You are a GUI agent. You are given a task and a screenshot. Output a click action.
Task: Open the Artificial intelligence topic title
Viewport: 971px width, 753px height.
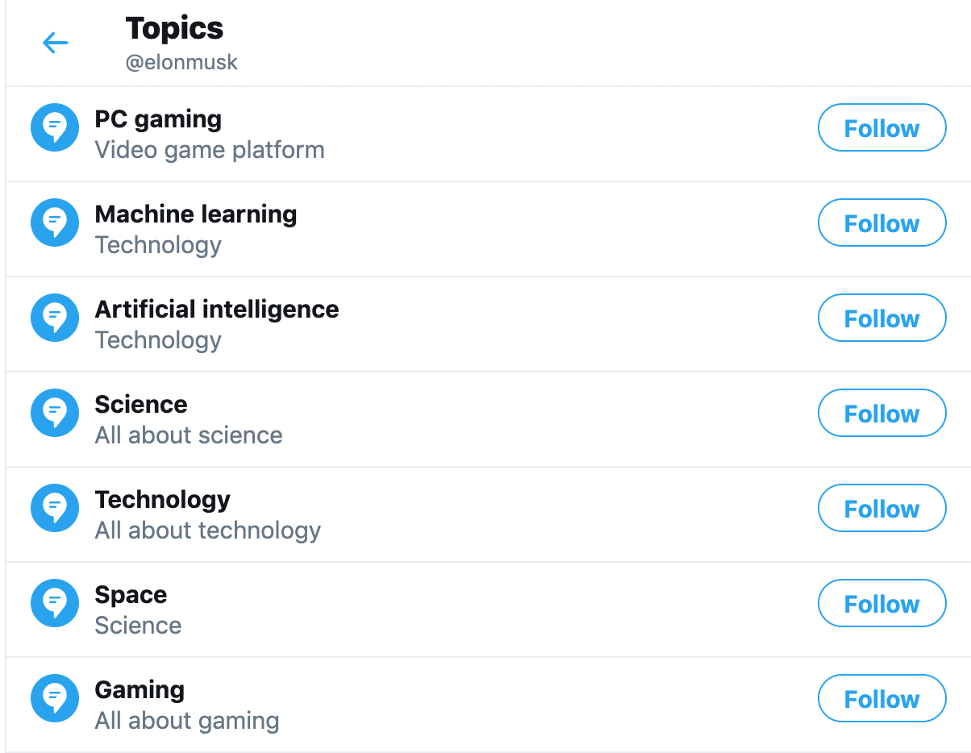217,310
